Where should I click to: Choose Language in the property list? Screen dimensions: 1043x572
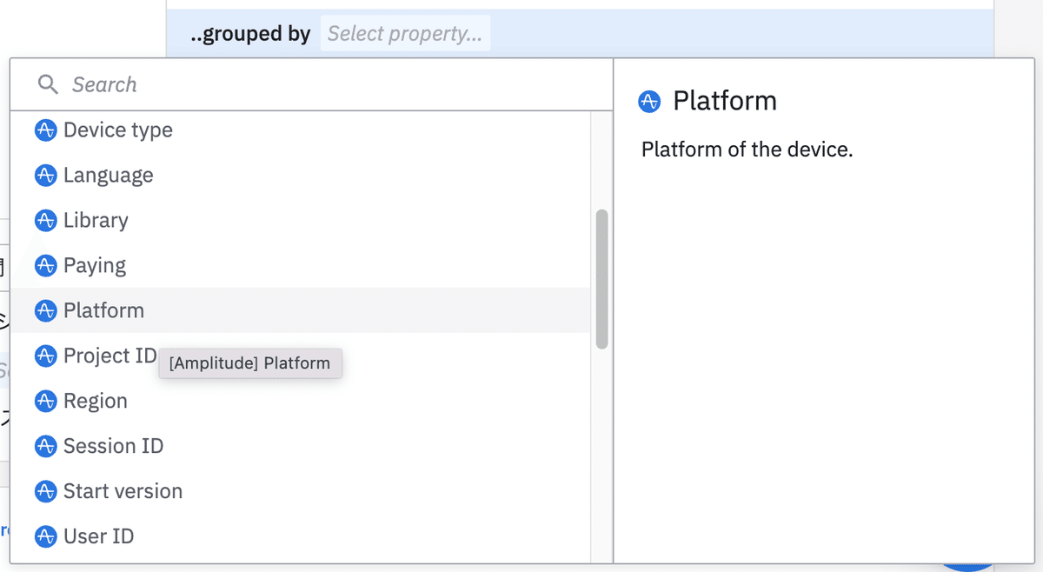[x=108, y=176]
